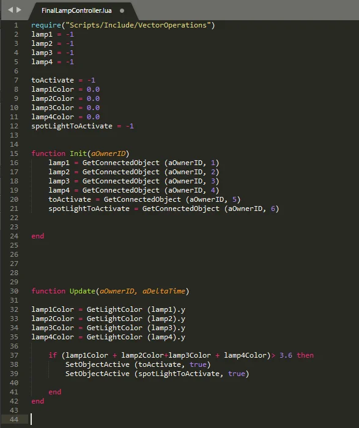Click the 'function' keyword on line 15
This screenshot has height=428, width=359.
48,153
